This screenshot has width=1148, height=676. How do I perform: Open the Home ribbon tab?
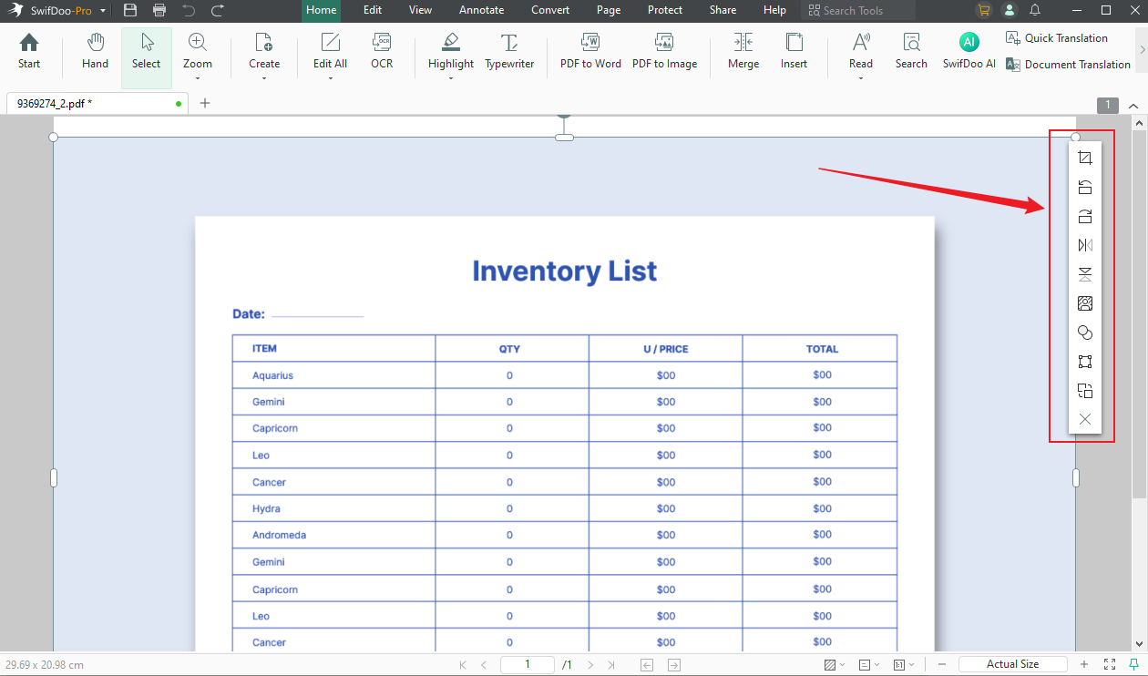tap(322, 10)
